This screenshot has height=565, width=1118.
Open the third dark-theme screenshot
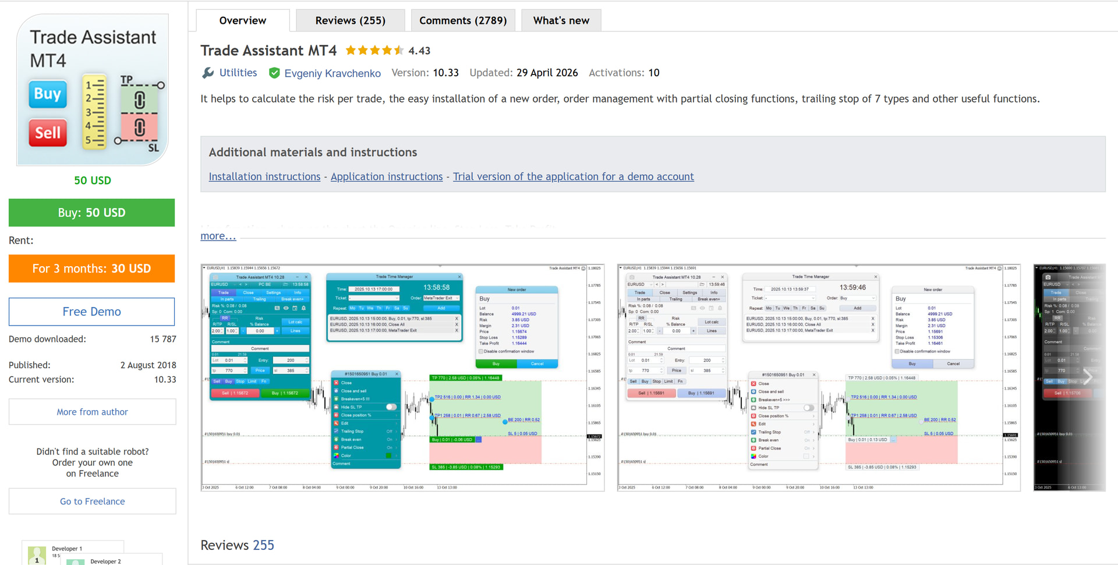[1070, 377]
